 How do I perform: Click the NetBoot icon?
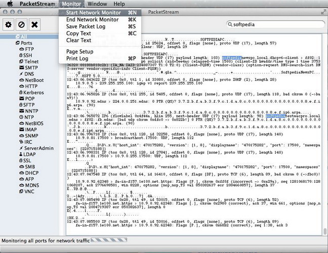[22, 80]
